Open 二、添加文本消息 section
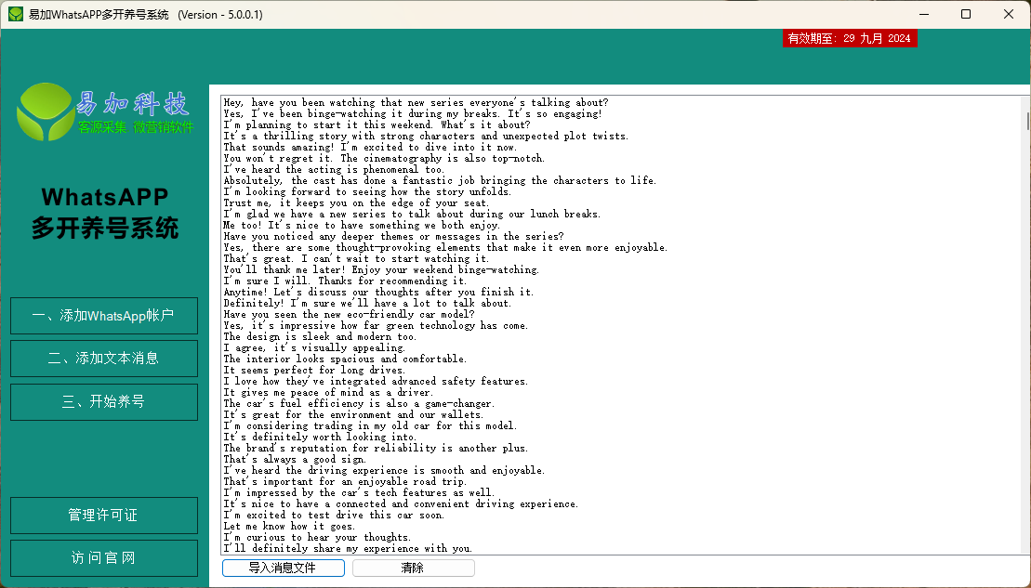This screenshot has height=588, width=1031. pyautogui.click(x=104, y=359)
